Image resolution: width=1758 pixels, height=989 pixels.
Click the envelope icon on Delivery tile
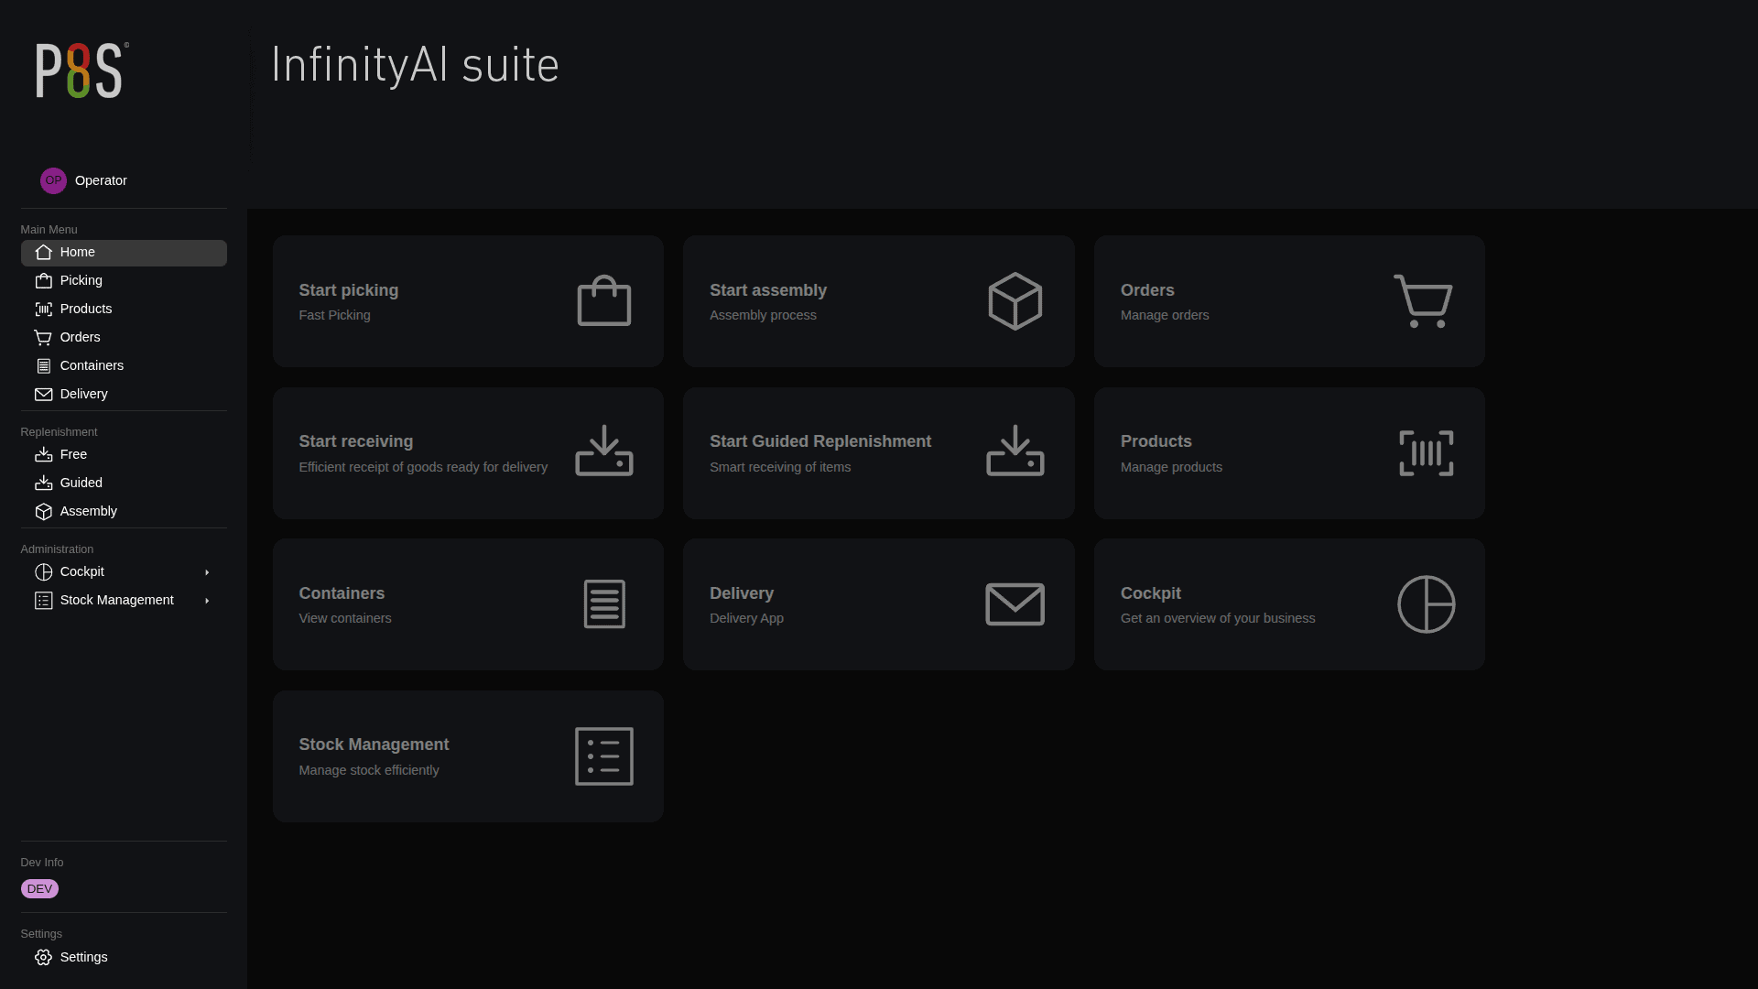[1015, 604]
